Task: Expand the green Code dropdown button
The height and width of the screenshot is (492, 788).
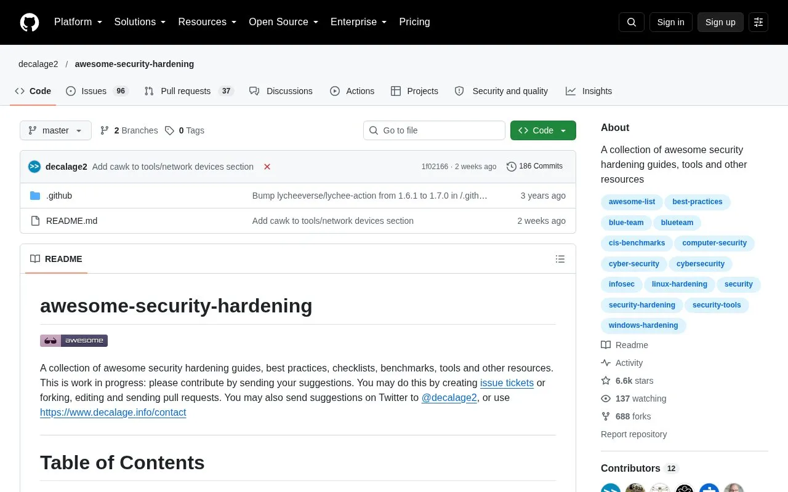Action: 543,130
